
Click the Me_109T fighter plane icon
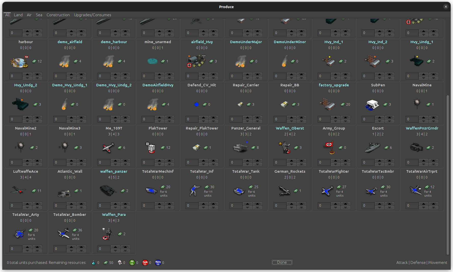(108, 148)
